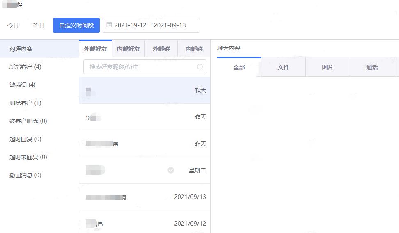Select the 通话 chat content tab
Image resolution: width=399 pixels, height=233 pixels.
point(372,67)
